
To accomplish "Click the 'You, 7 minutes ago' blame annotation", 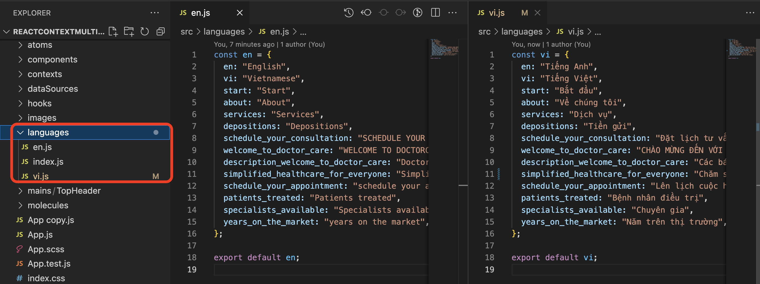I will point(269,44).
